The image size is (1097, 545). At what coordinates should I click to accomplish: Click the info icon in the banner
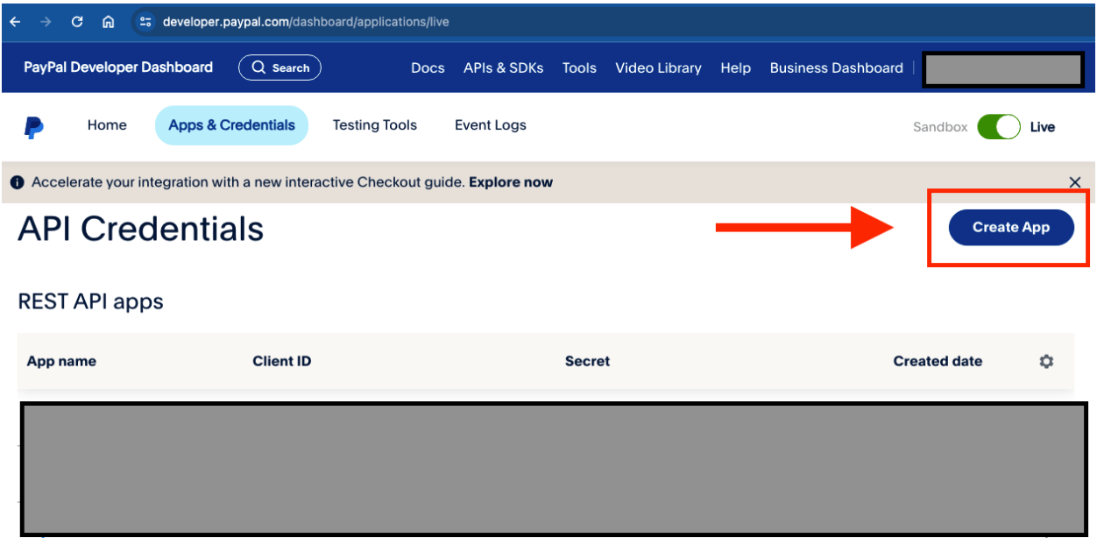pyautogui.click(x=17, y=182)
